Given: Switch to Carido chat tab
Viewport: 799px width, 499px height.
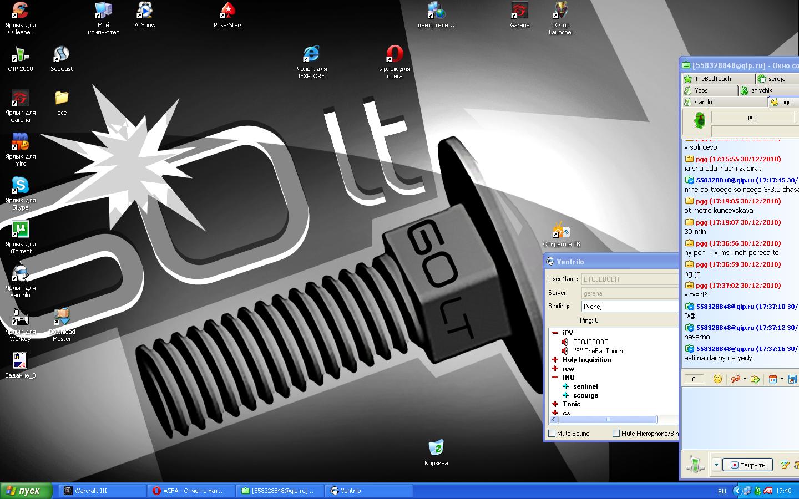Looking at the screenshot, I should 724,102.
